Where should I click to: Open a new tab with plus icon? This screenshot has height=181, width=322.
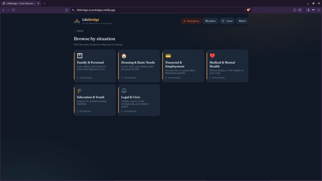coord(45,3)
